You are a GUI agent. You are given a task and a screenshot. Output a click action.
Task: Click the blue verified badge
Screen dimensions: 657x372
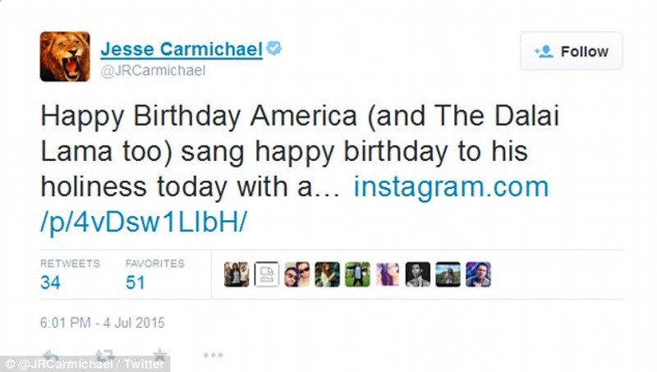pos(274,49)
